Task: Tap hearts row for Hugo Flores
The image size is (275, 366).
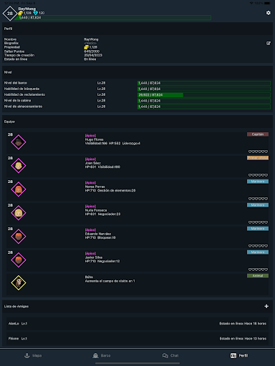Action: (x=258, y=152)
